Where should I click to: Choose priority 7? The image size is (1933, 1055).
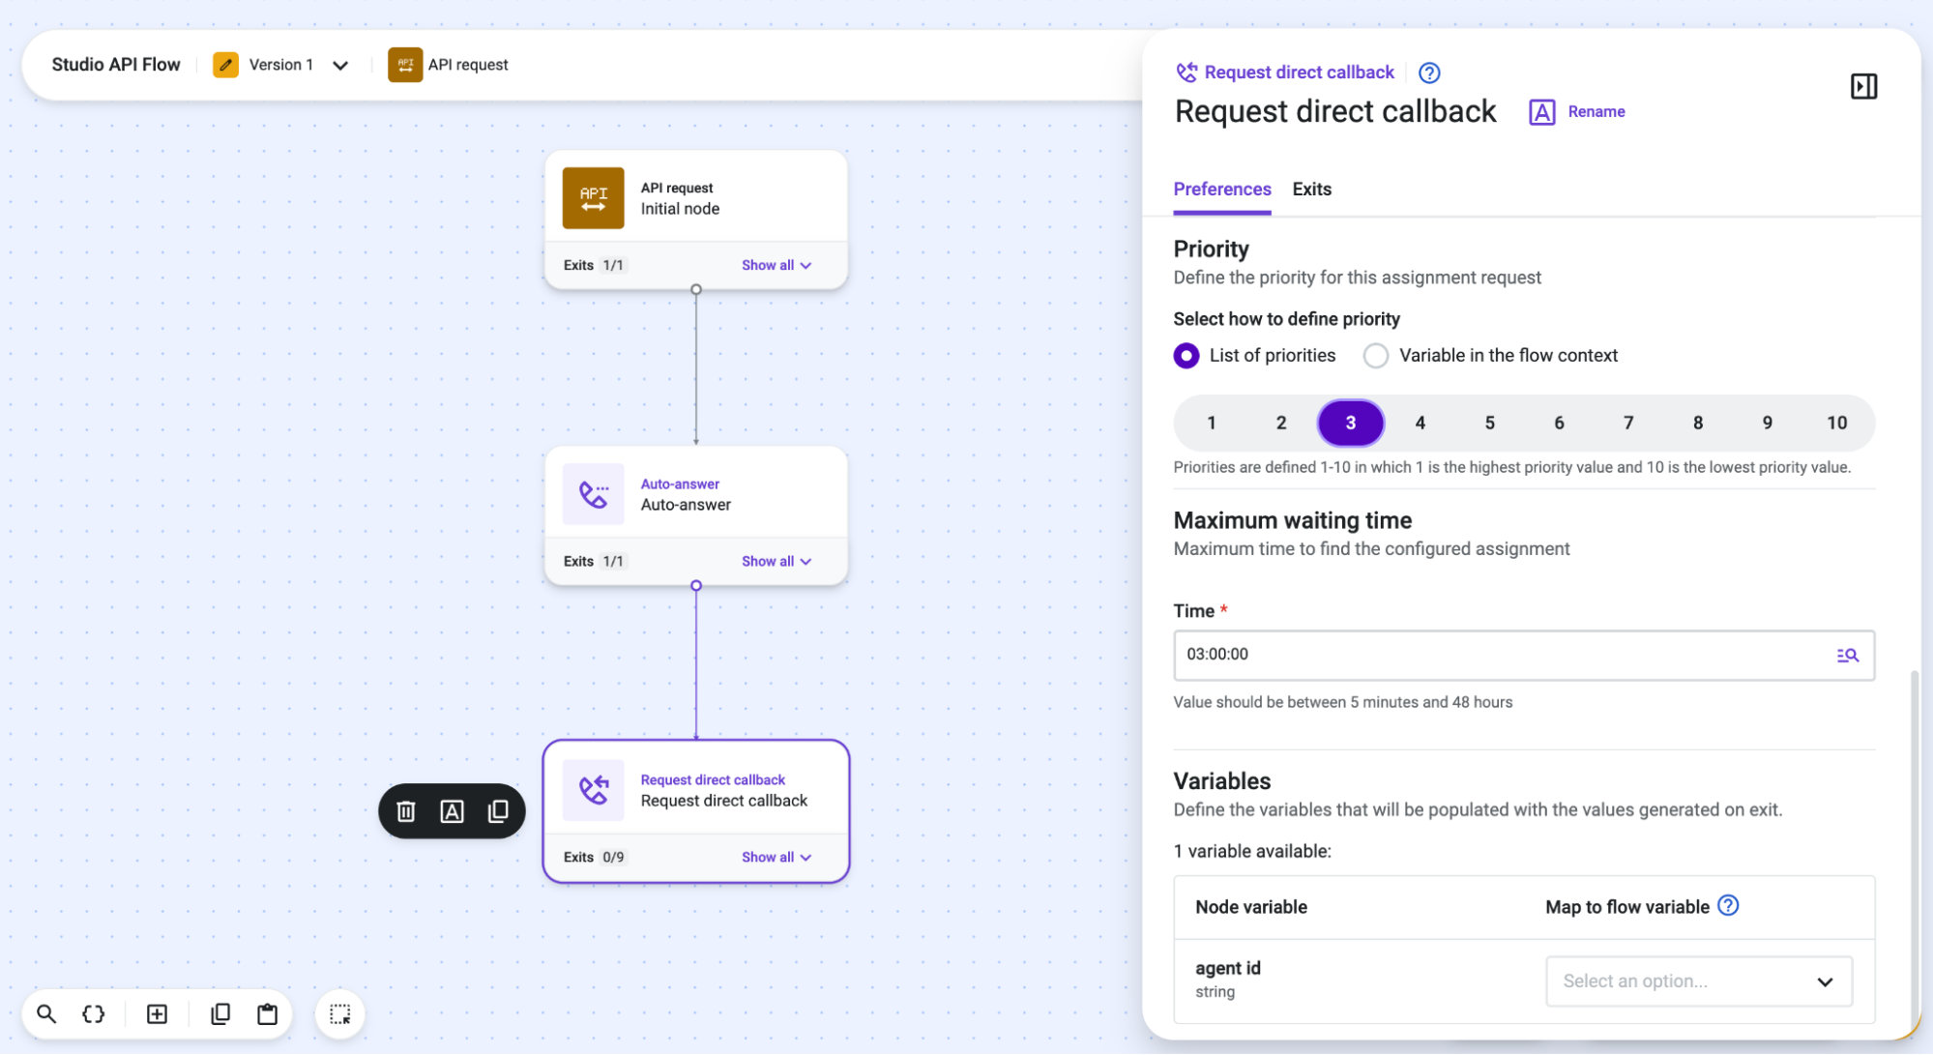coord(1628,423)
